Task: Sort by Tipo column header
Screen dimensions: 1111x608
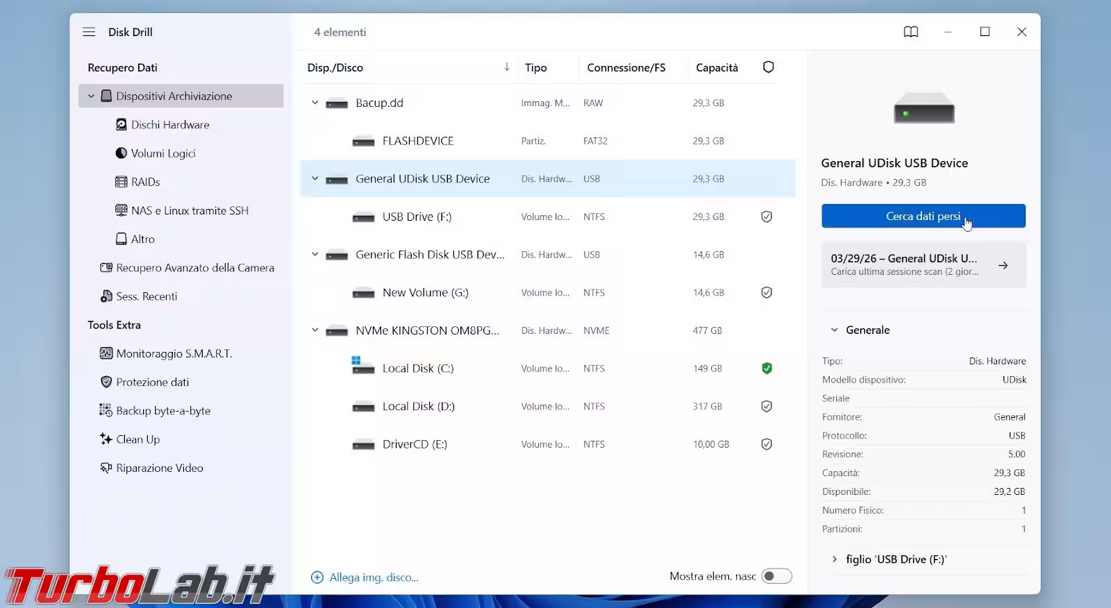Action: pos(536,67)
